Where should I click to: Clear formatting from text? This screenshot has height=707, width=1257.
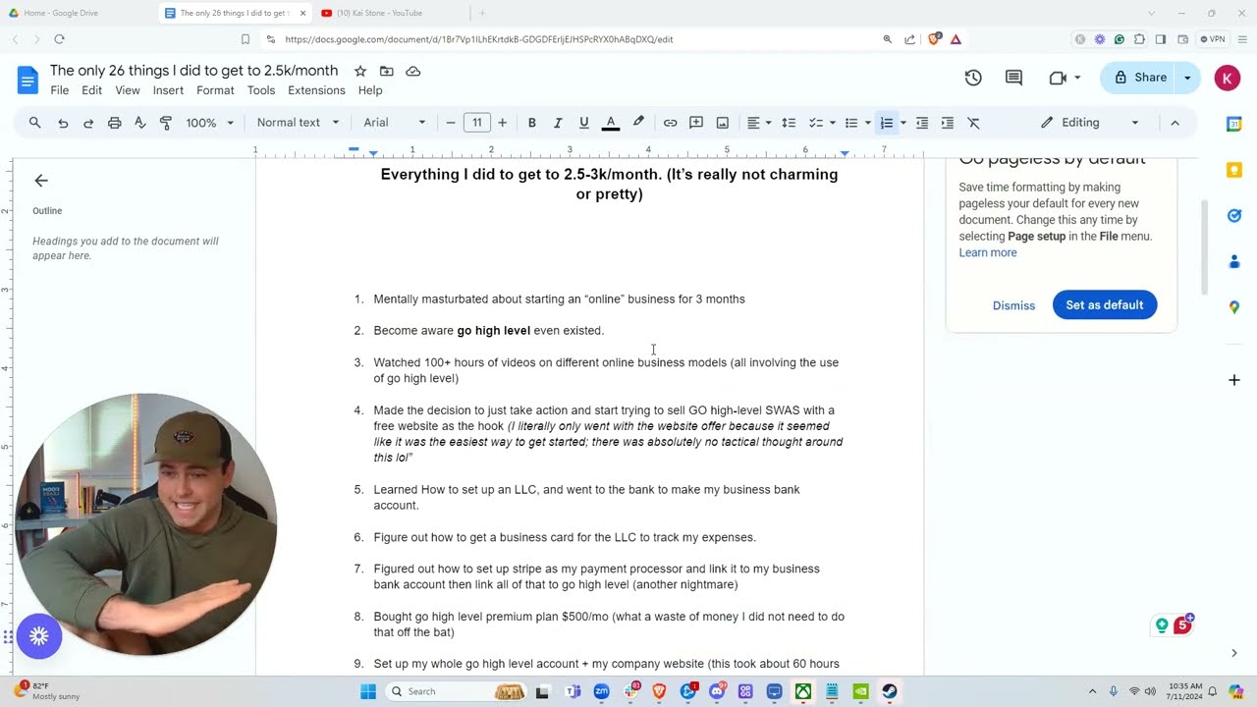pyautogui.click(x=973, y=123)
